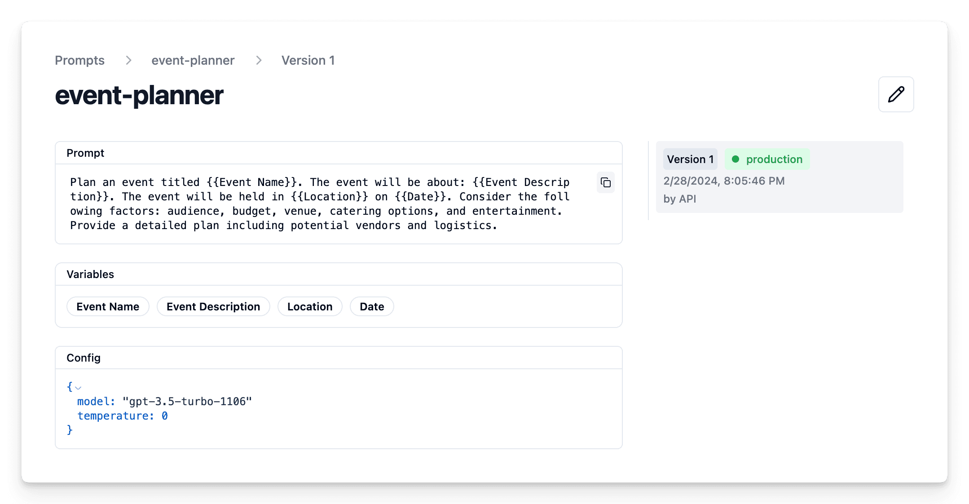Select Version 1 in the breadcrumb

pyautogui.click(x=308, y=60)
